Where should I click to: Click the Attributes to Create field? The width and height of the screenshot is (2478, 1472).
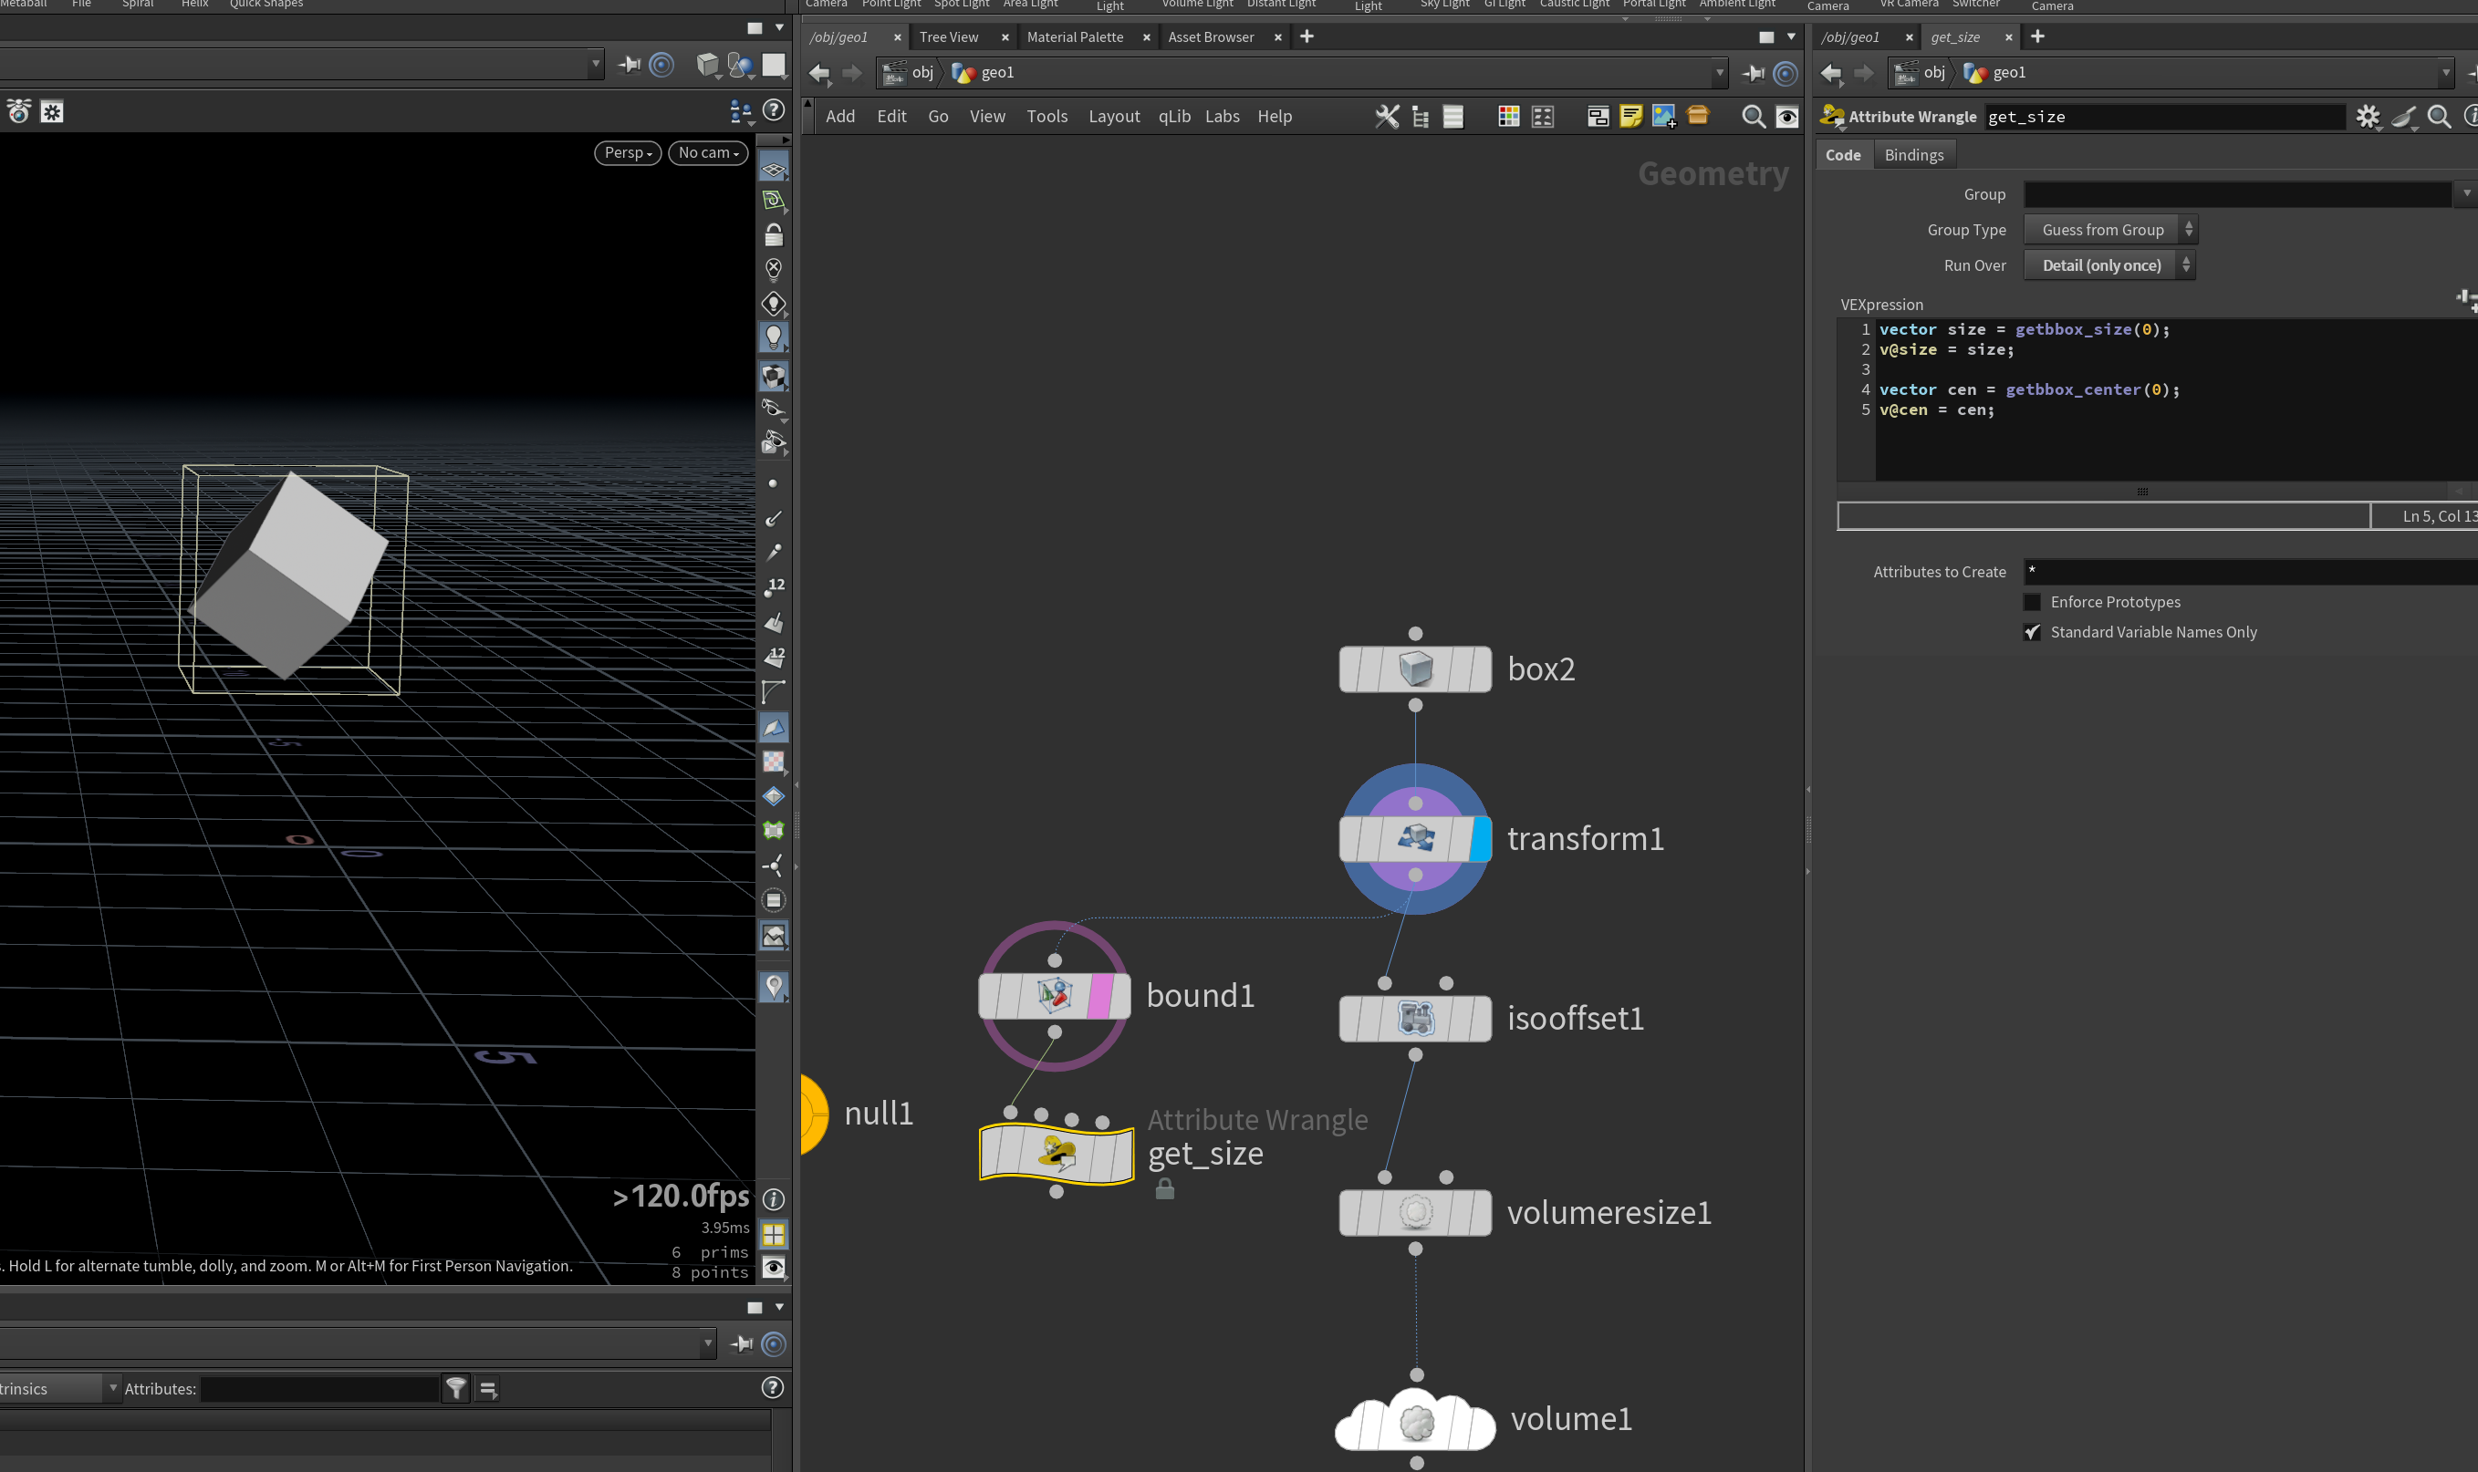[x=2250, y=571]
